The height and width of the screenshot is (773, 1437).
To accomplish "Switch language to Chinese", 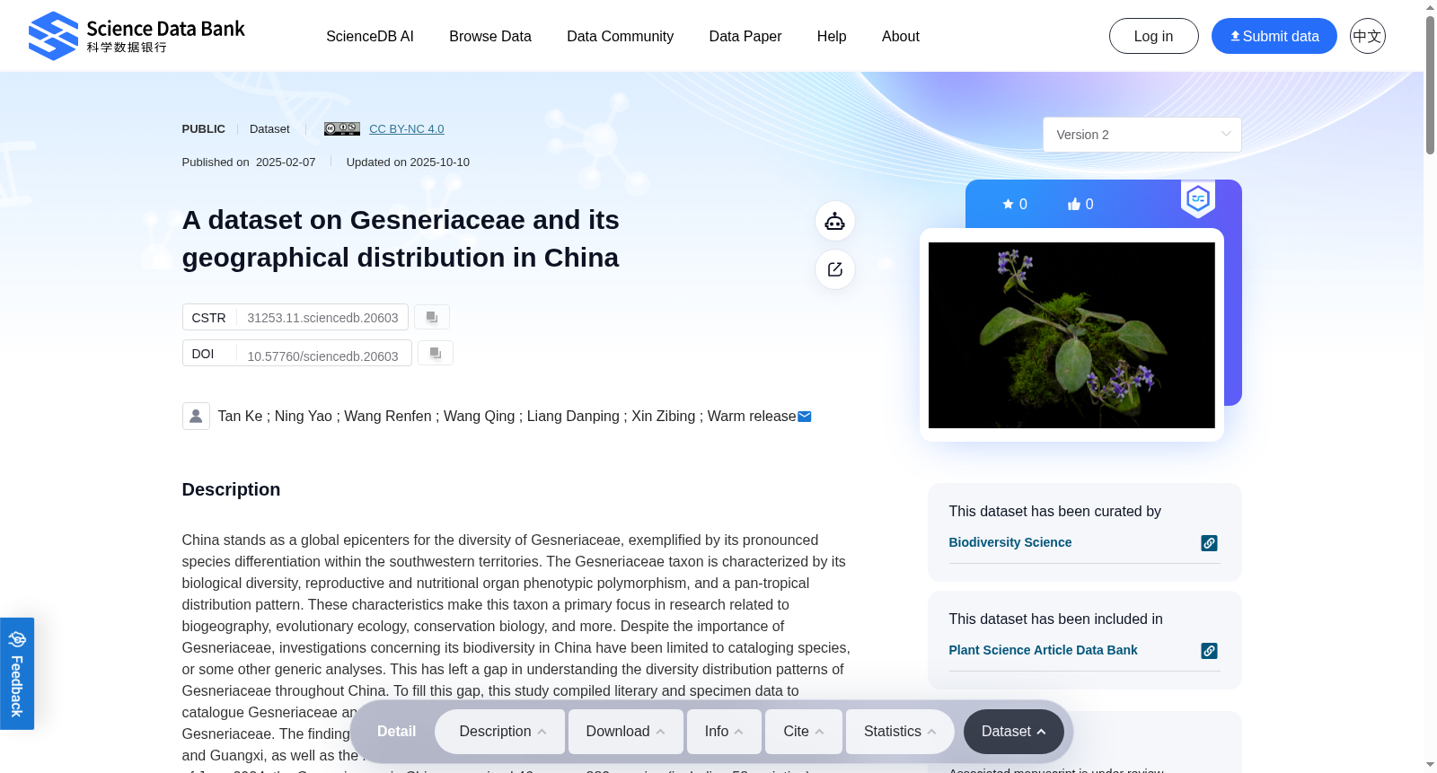I will (x=1368, y=36).
